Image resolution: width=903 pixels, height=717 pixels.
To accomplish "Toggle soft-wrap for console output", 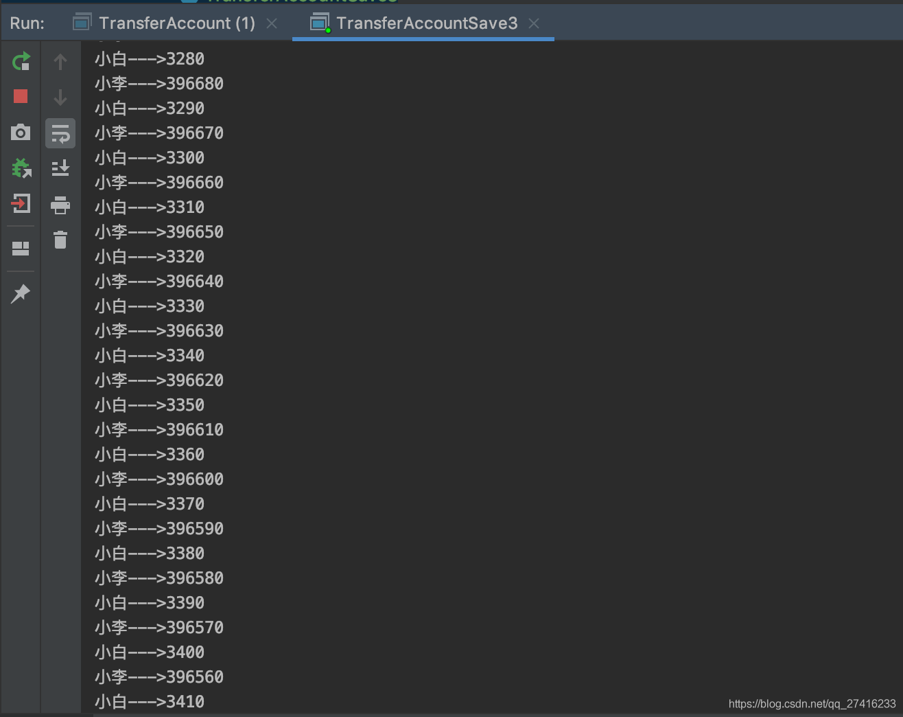I will point(60,133).
